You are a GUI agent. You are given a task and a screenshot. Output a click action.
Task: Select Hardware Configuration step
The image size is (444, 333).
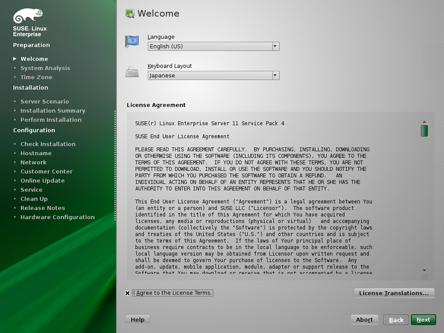[58, 217]
